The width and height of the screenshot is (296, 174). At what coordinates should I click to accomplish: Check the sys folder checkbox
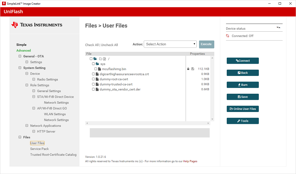click(x=93, y=64)
